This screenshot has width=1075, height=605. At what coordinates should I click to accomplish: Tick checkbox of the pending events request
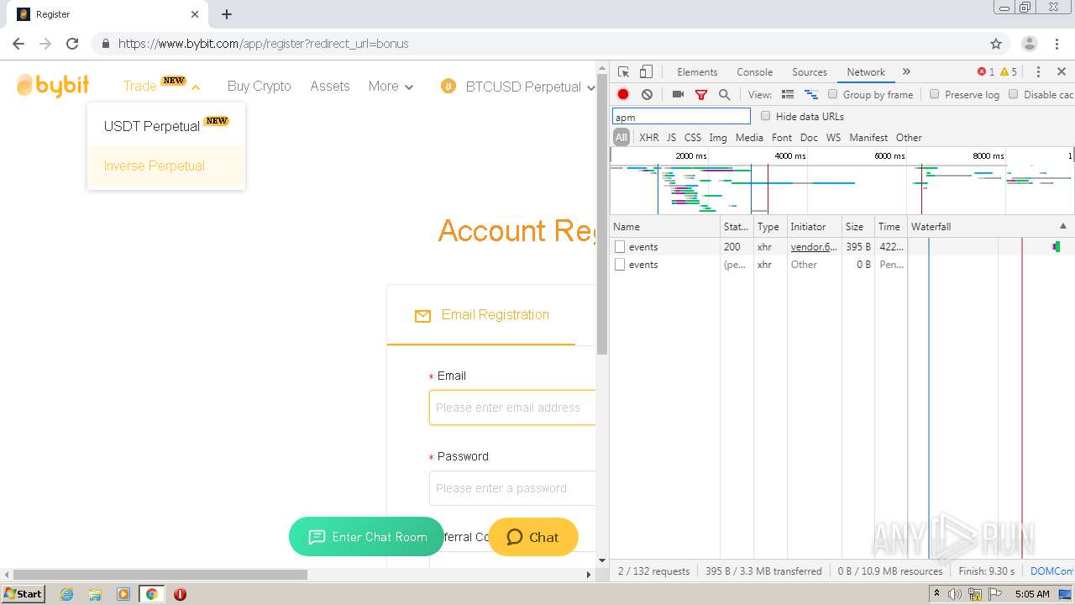pos(620,265)
